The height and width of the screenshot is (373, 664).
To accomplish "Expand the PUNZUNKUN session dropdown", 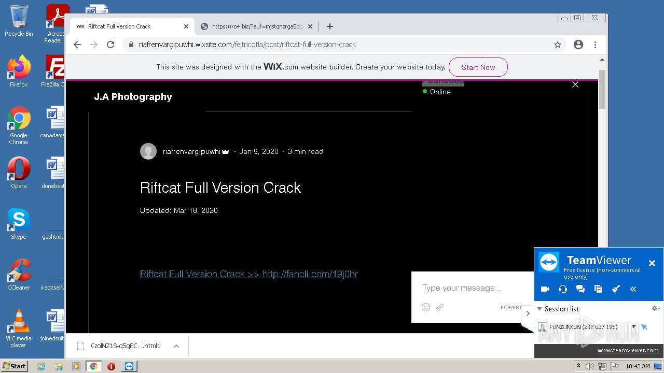I will coord(633,327).
